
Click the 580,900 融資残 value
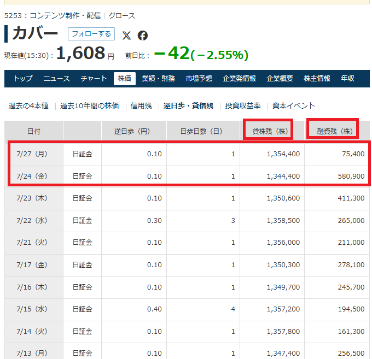pyautogui.click(x=351, y=176)
